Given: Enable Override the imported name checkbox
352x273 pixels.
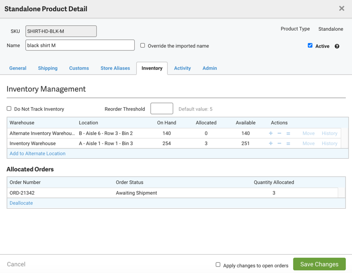Looking at the screenshot, I should [143, 45].
